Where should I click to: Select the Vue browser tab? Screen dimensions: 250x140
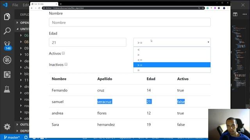(x=44, y=4)
